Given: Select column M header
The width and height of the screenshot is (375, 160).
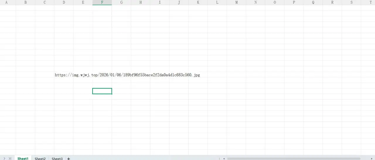Looking at the screenshot, I should (236, 2).
